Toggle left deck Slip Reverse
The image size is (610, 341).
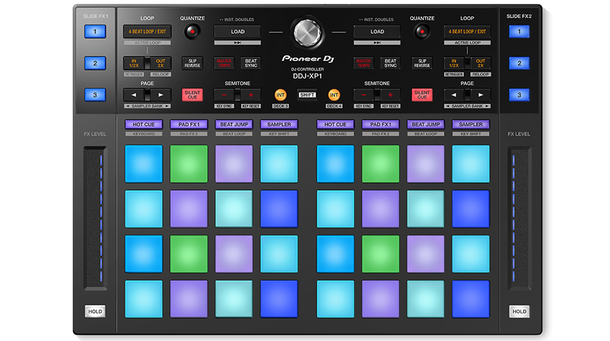click(192, 63)
